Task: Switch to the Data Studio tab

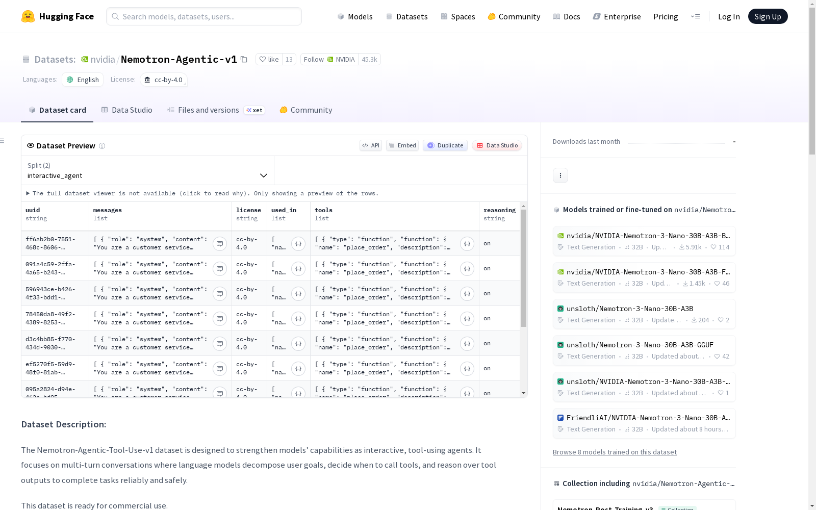Action: (x=126, y=110)
